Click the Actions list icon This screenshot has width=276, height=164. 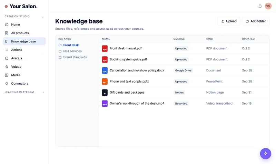point(7,50)
